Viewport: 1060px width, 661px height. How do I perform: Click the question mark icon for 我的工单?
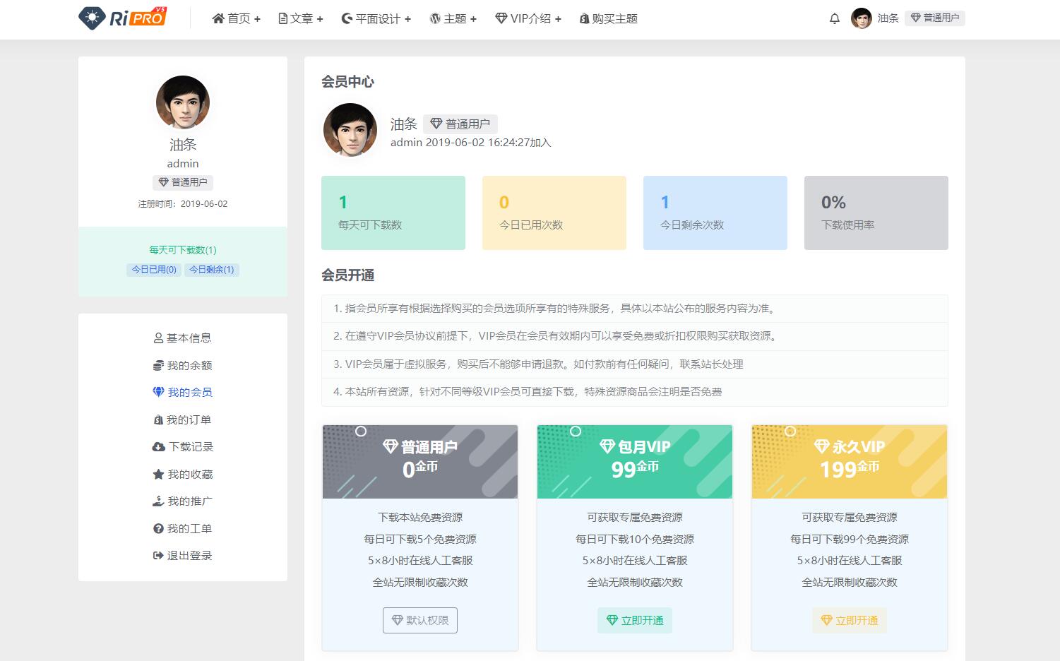click(158, 529)
